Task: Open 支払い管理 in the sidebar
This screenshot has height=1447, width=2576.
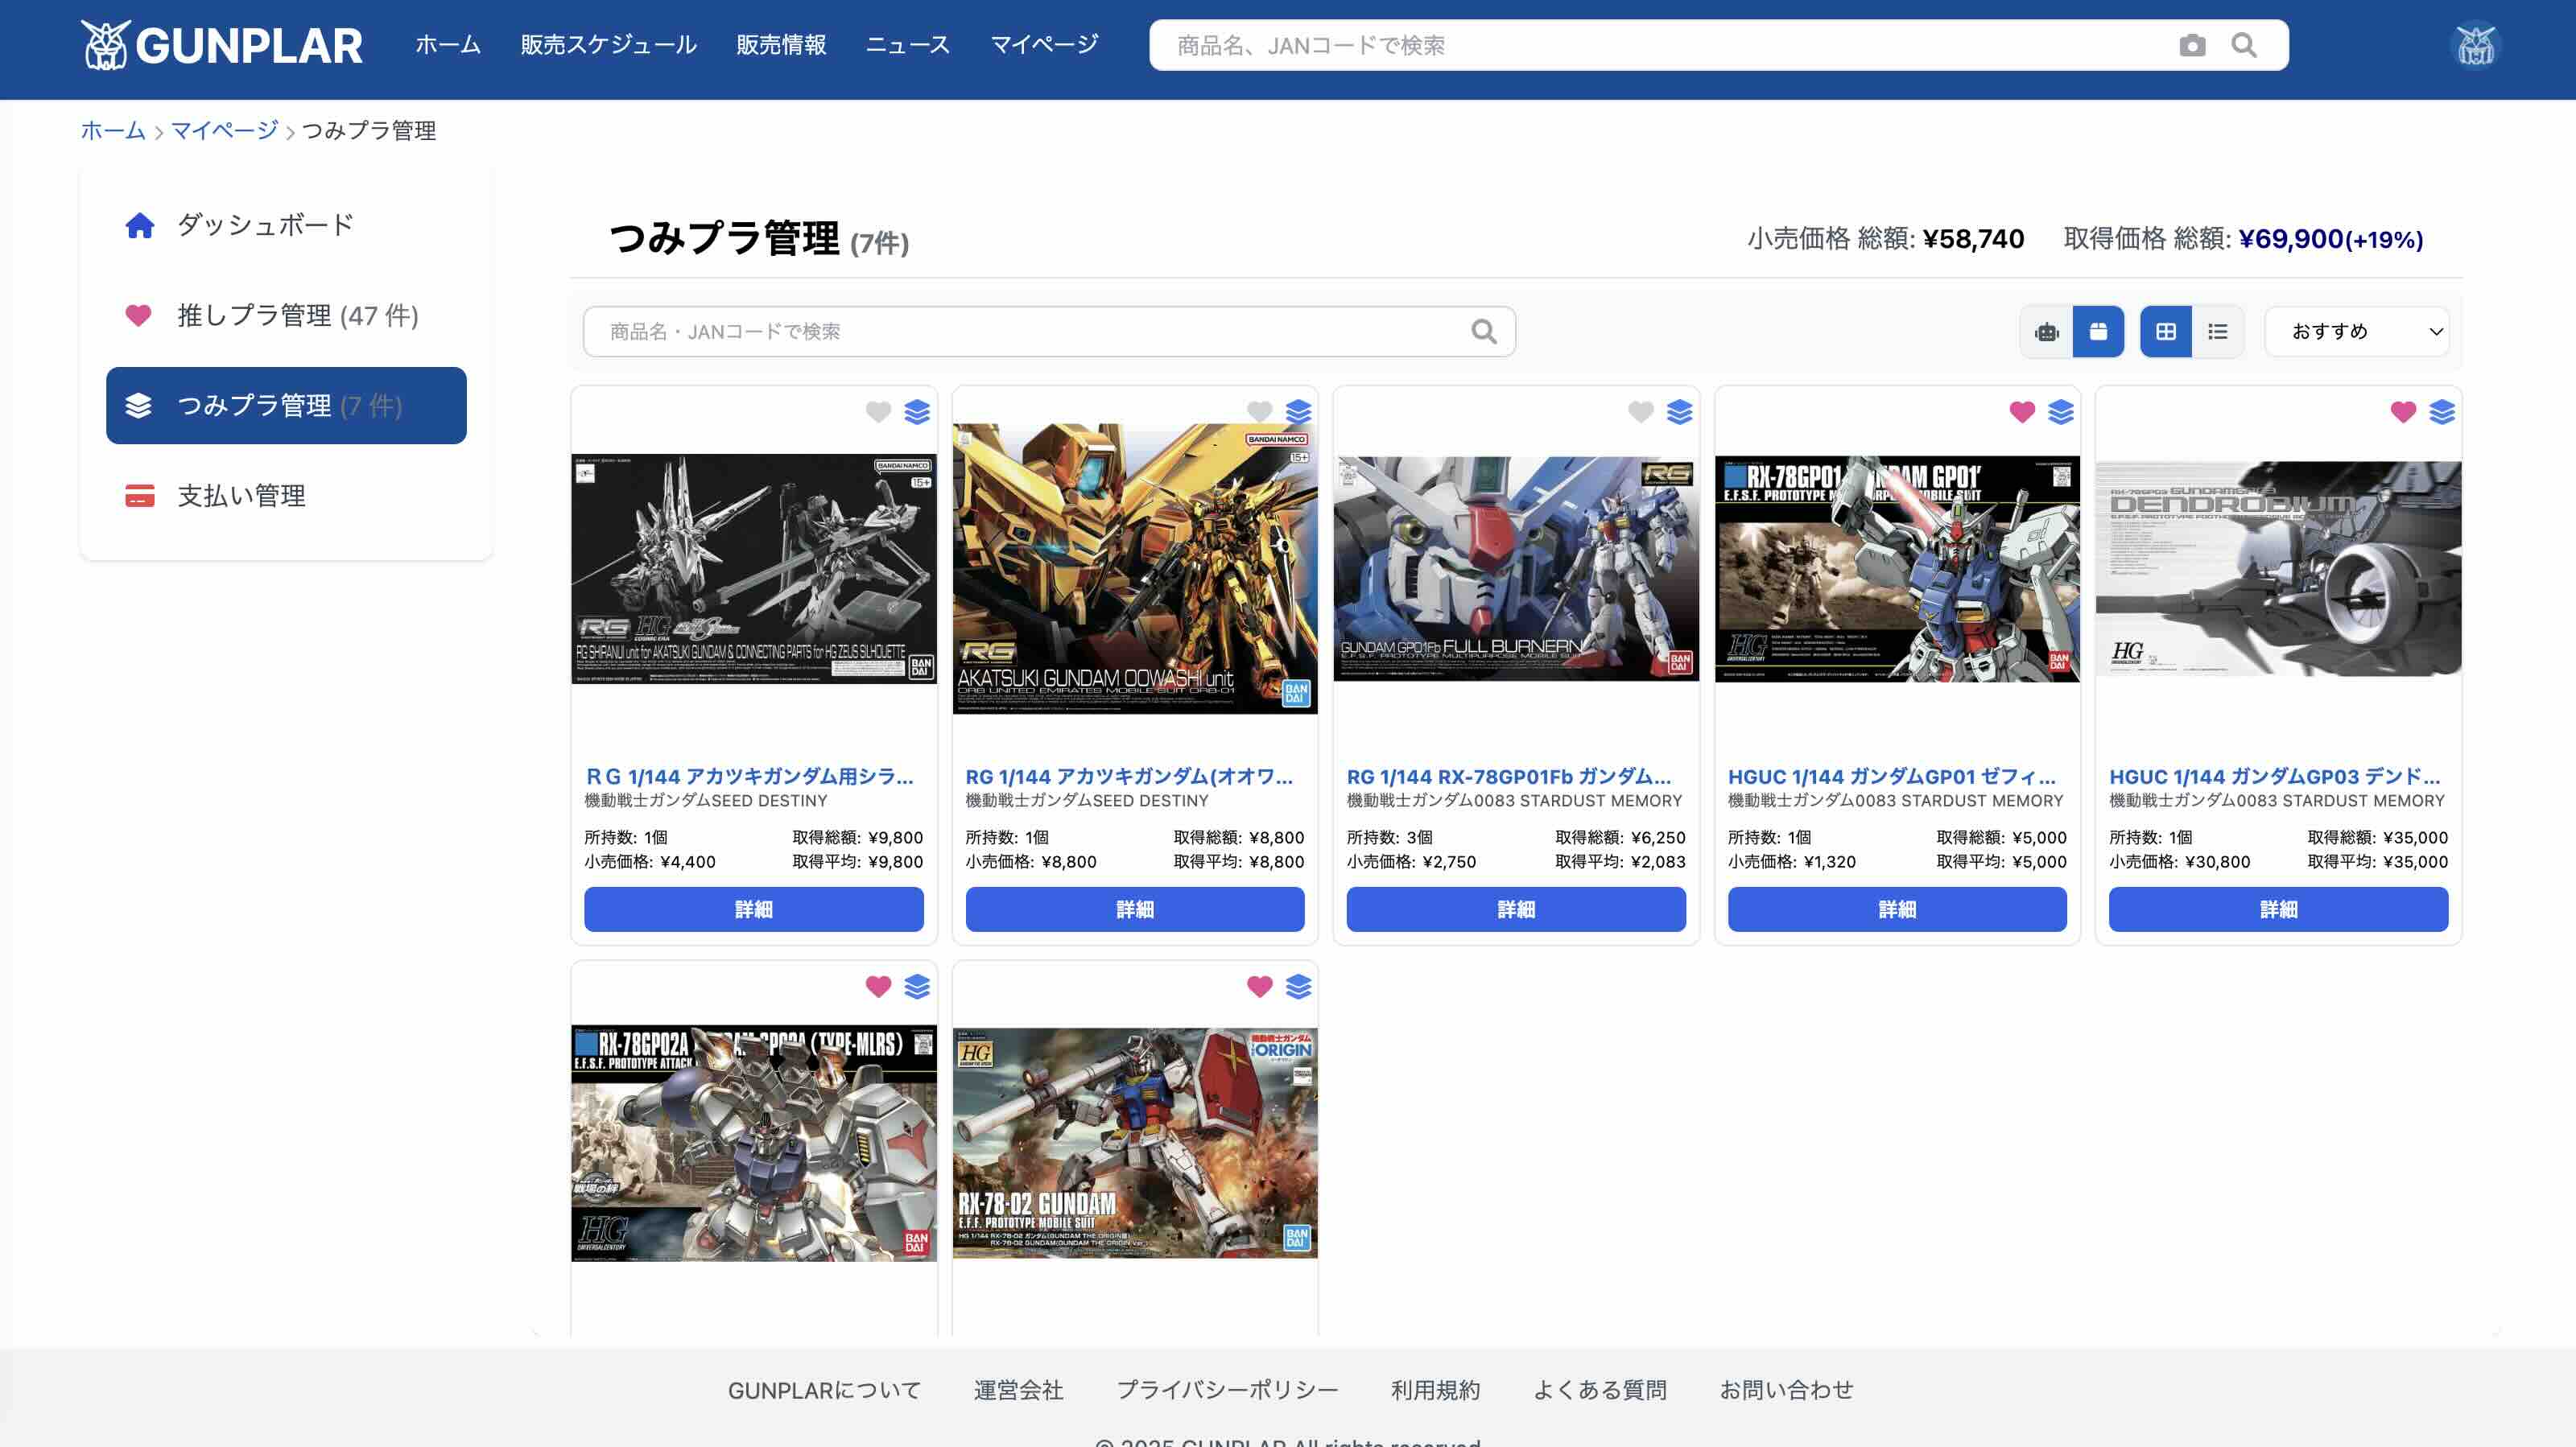Action: pos(286,495)
